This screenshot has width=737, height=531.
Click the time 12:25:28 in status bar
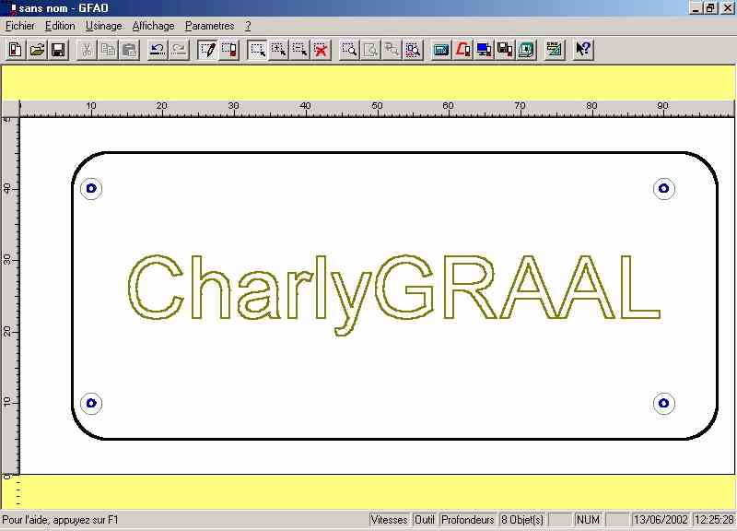pos(714,520)
